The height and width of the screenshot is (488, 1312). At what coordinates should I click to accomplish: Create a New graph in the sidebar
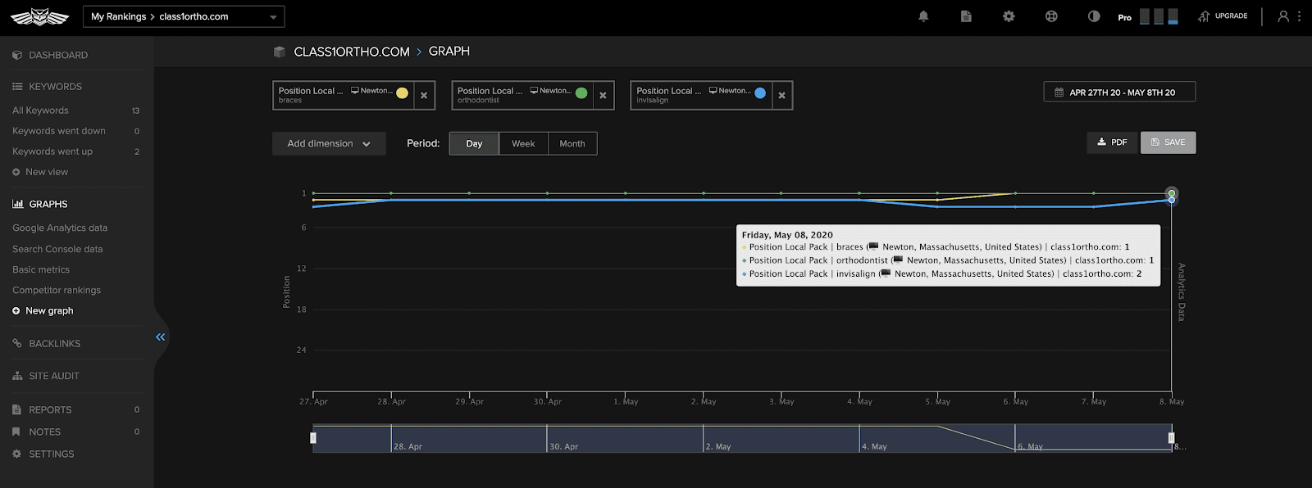[43, 310]
